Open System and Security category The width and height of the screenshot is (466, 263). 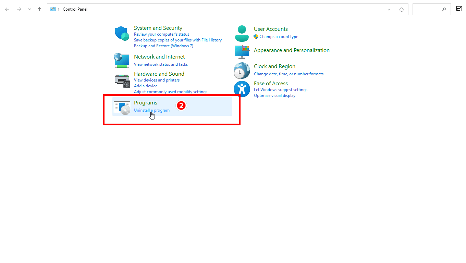coord(158,28)
